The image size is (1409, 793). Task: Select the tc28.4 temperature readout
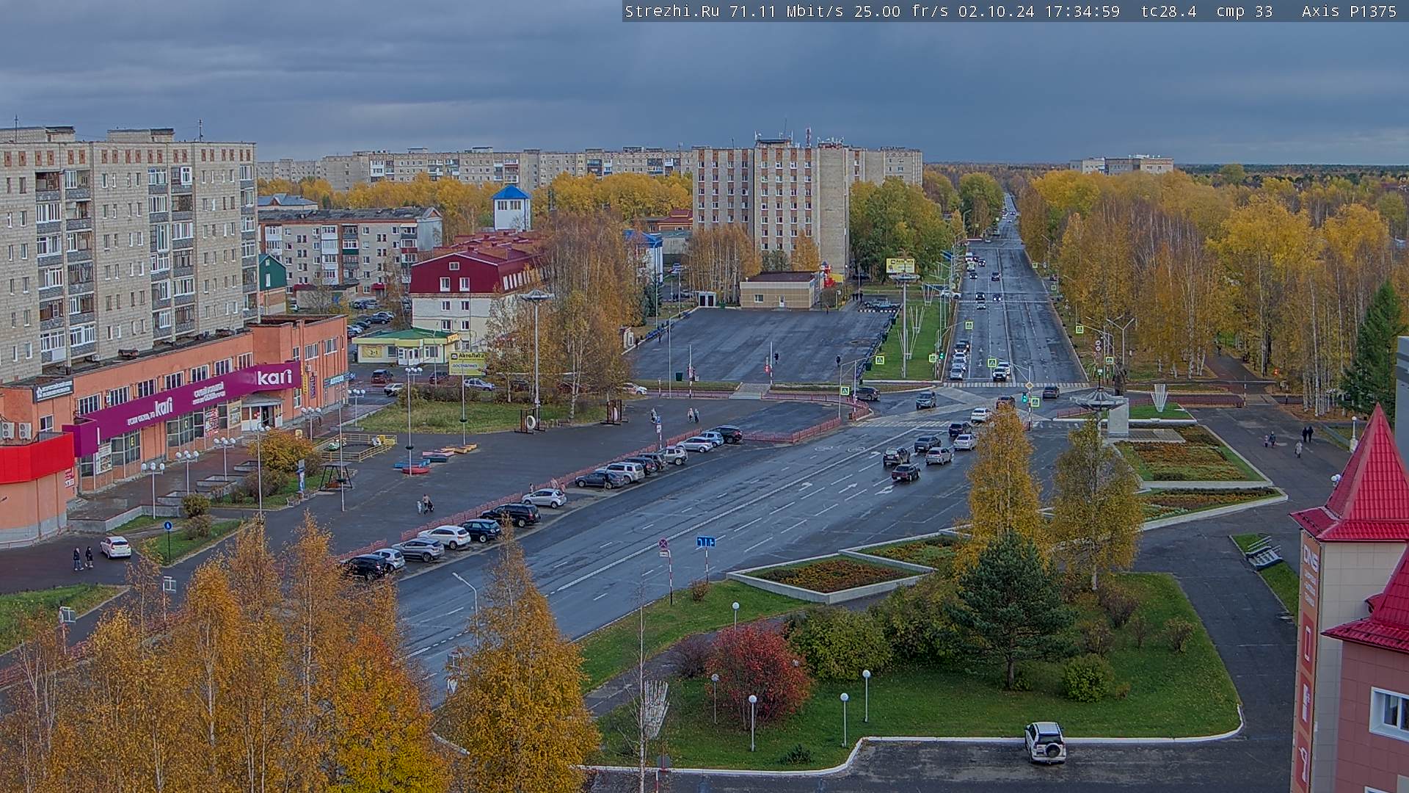coord(1168,11)
